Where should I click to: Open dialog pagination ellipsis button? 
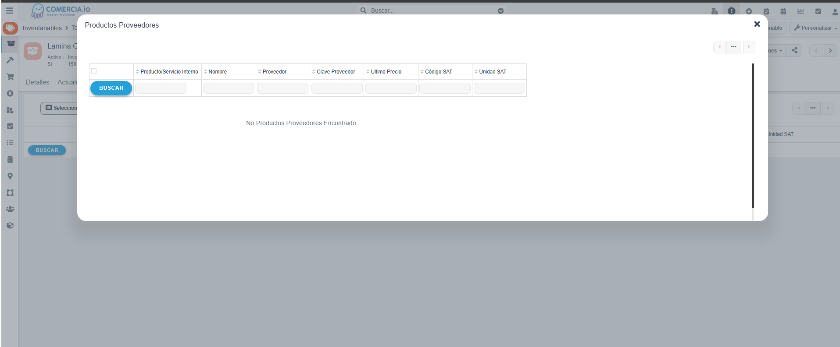tap(733, 47)
